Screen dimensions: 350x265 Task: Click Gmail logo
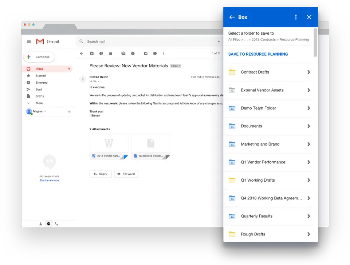tap(48, 41)
